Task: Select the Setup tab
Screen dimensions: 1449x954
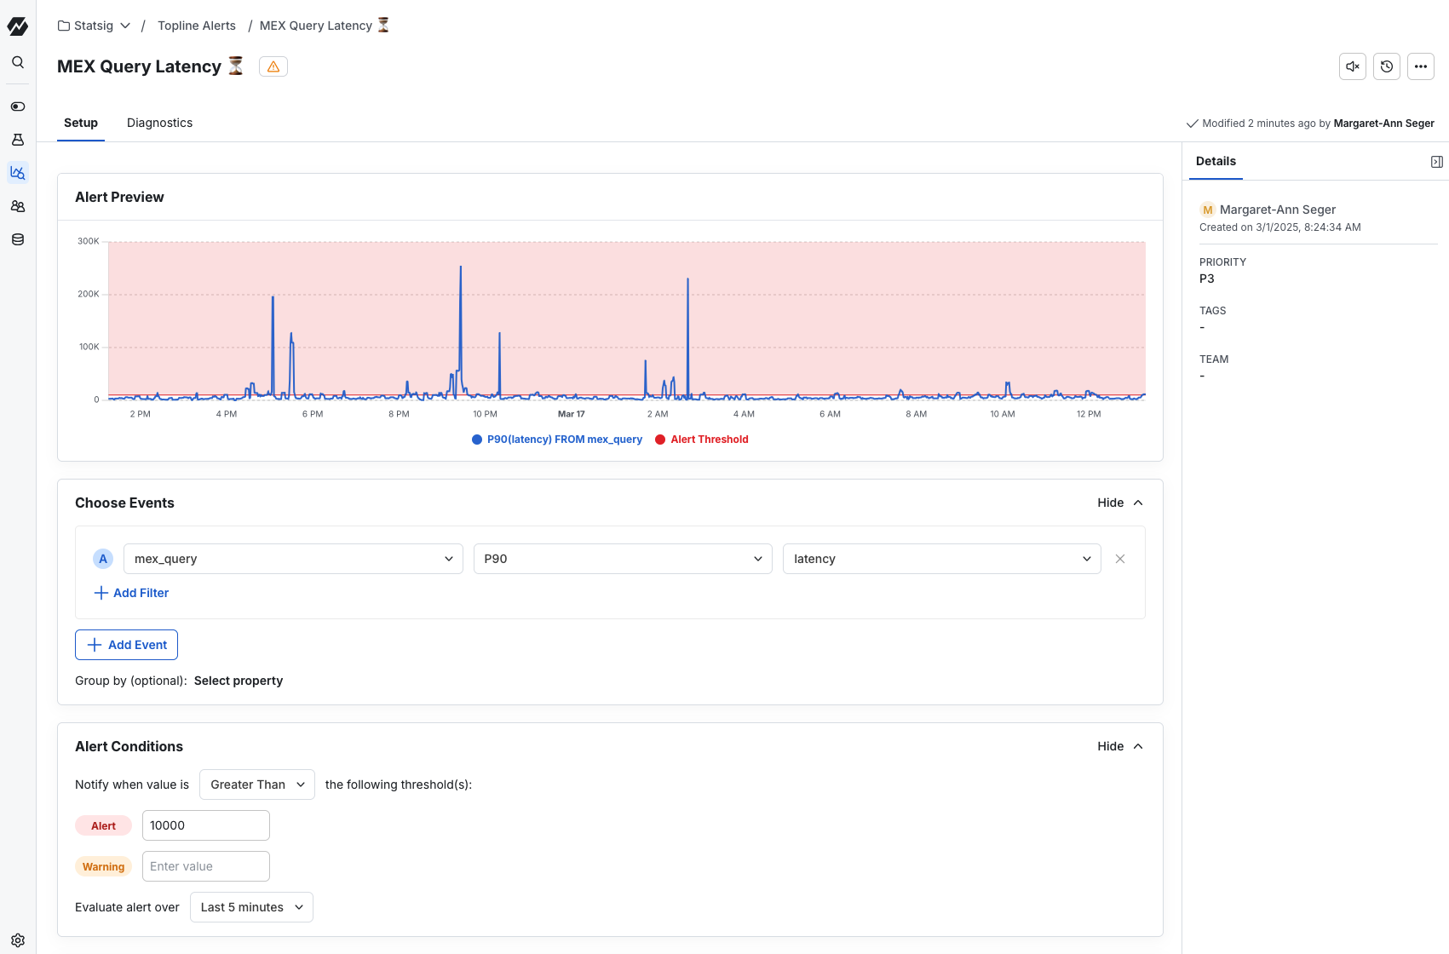Action: [x=81, y=123]
